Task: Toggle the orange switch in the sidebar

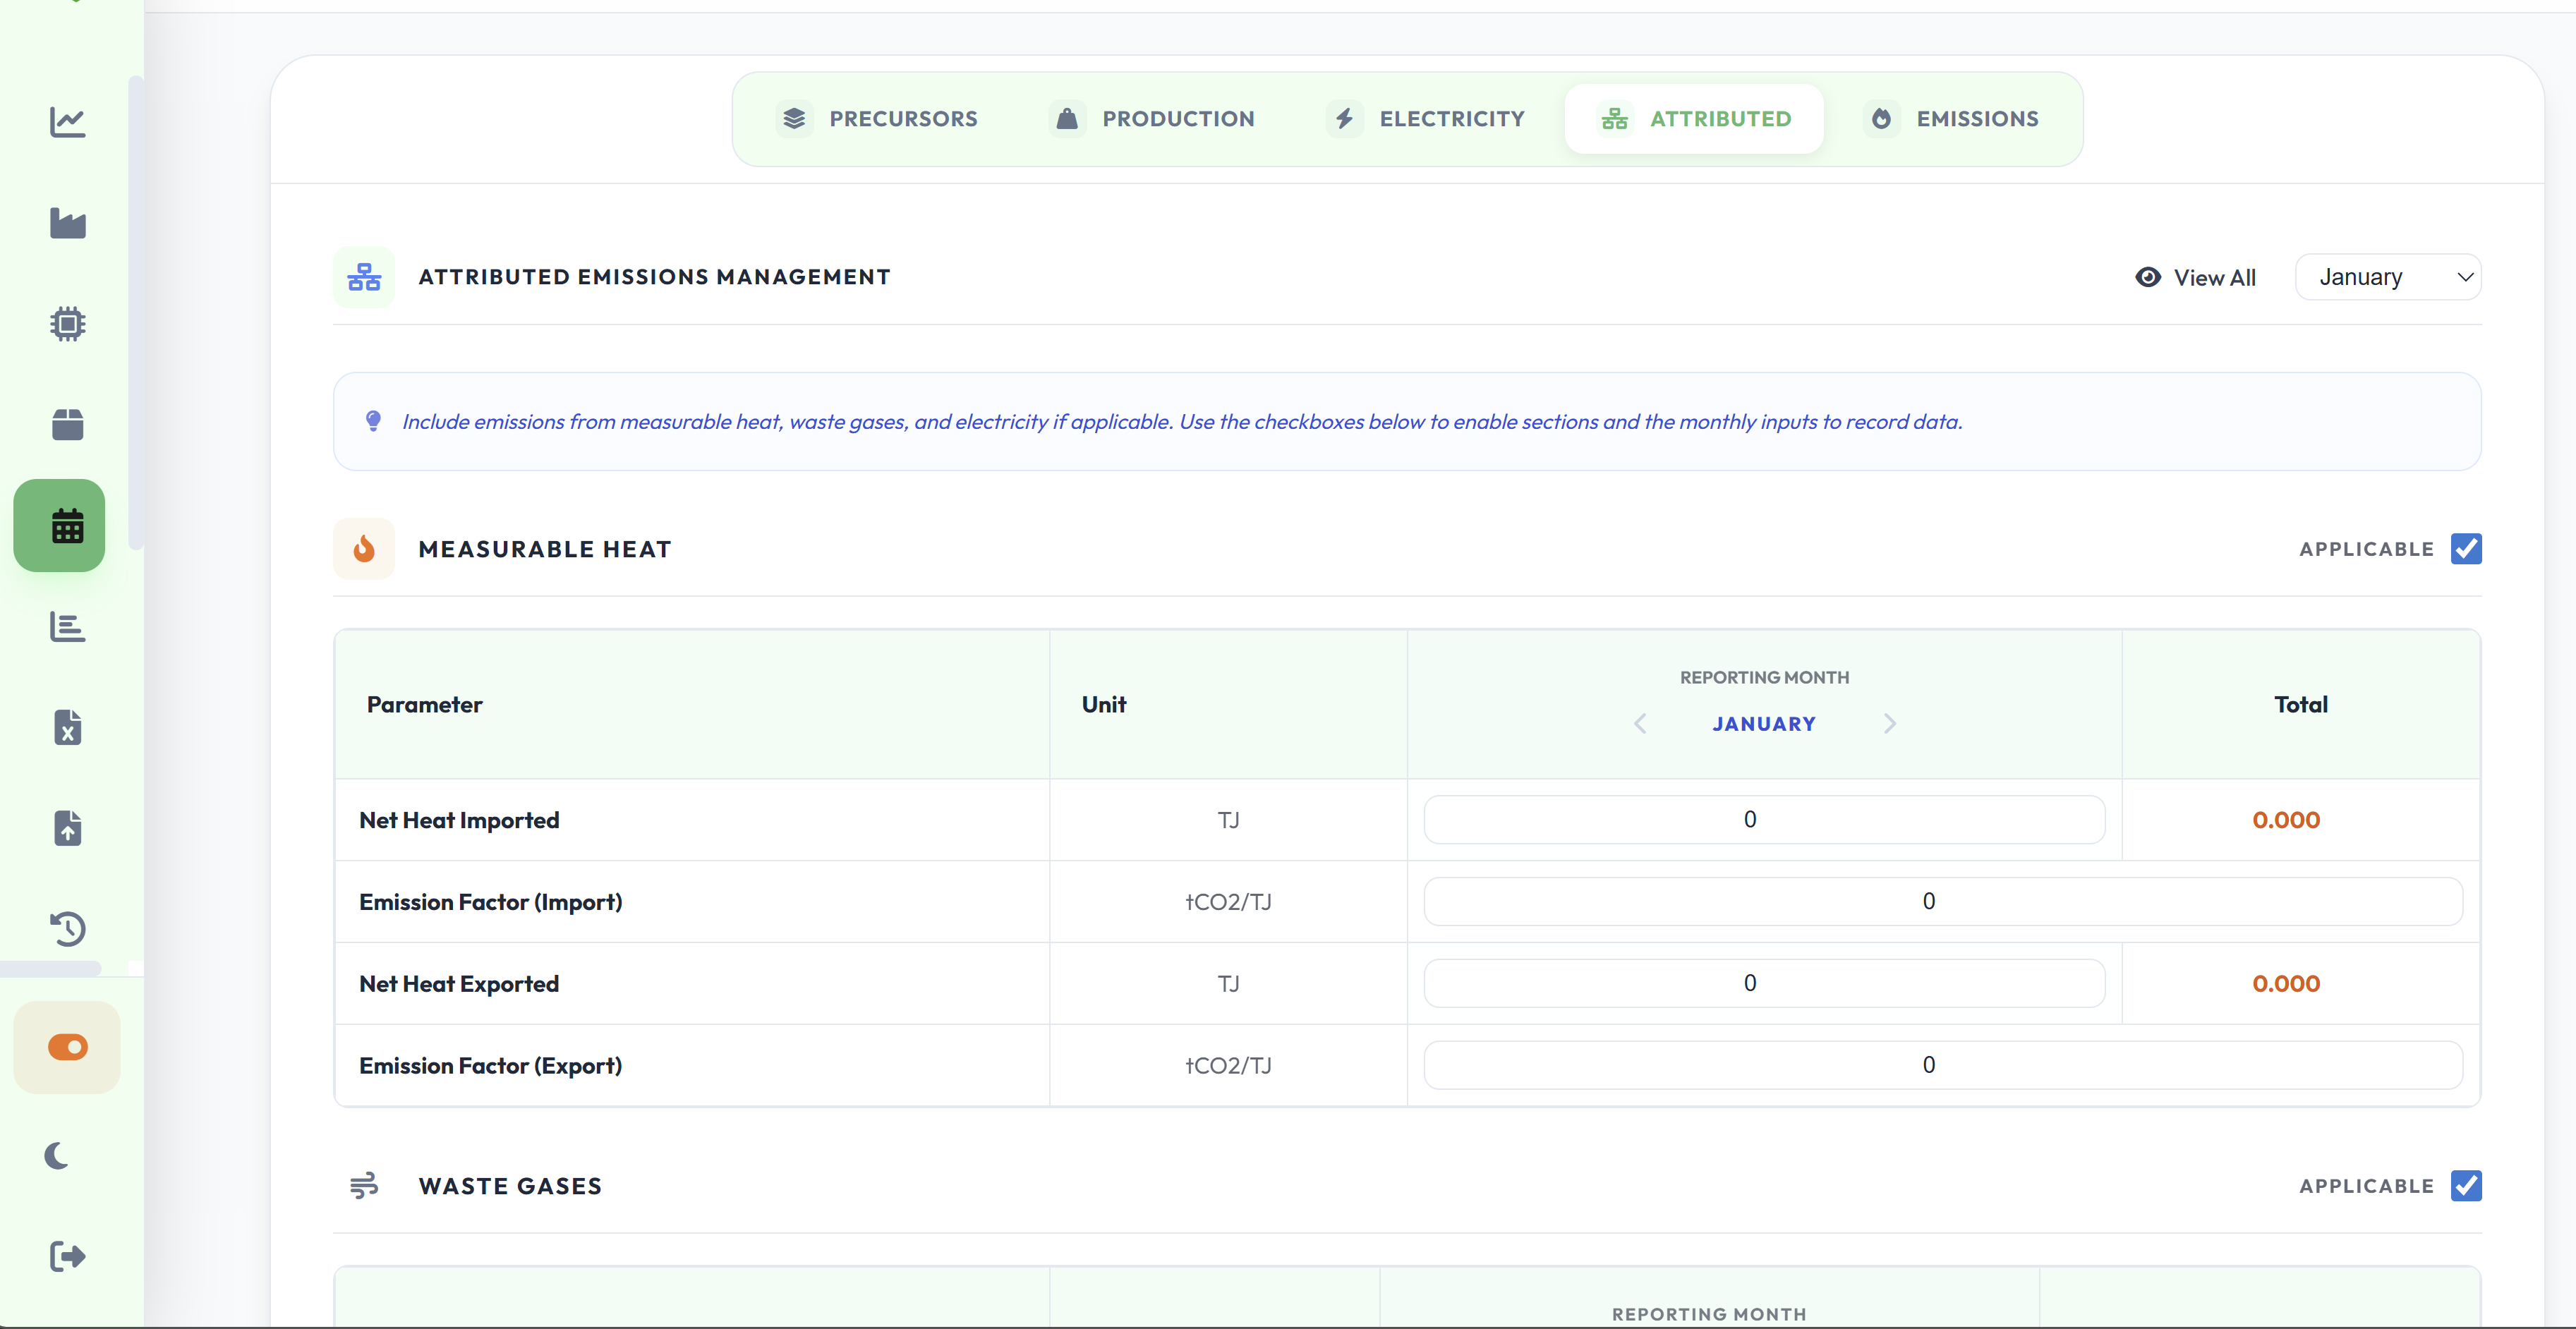Action: point(67,1047)
